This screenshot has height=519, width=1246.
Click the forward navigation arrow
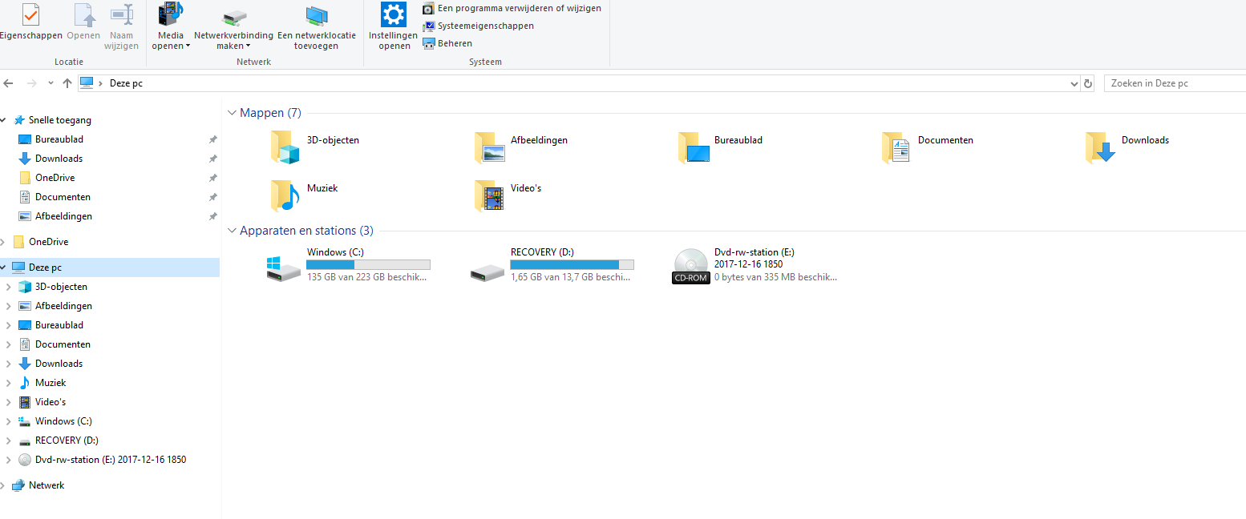[32, 83]
